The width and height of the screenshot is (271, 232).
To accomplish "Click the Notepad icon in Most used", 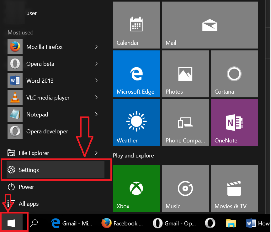I will pos(15,114).
